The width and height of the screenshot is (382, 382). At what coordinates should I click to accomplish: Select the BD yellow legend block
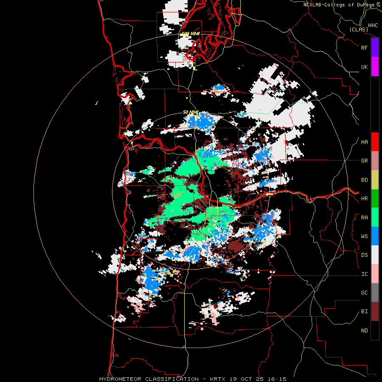point(375,180)
